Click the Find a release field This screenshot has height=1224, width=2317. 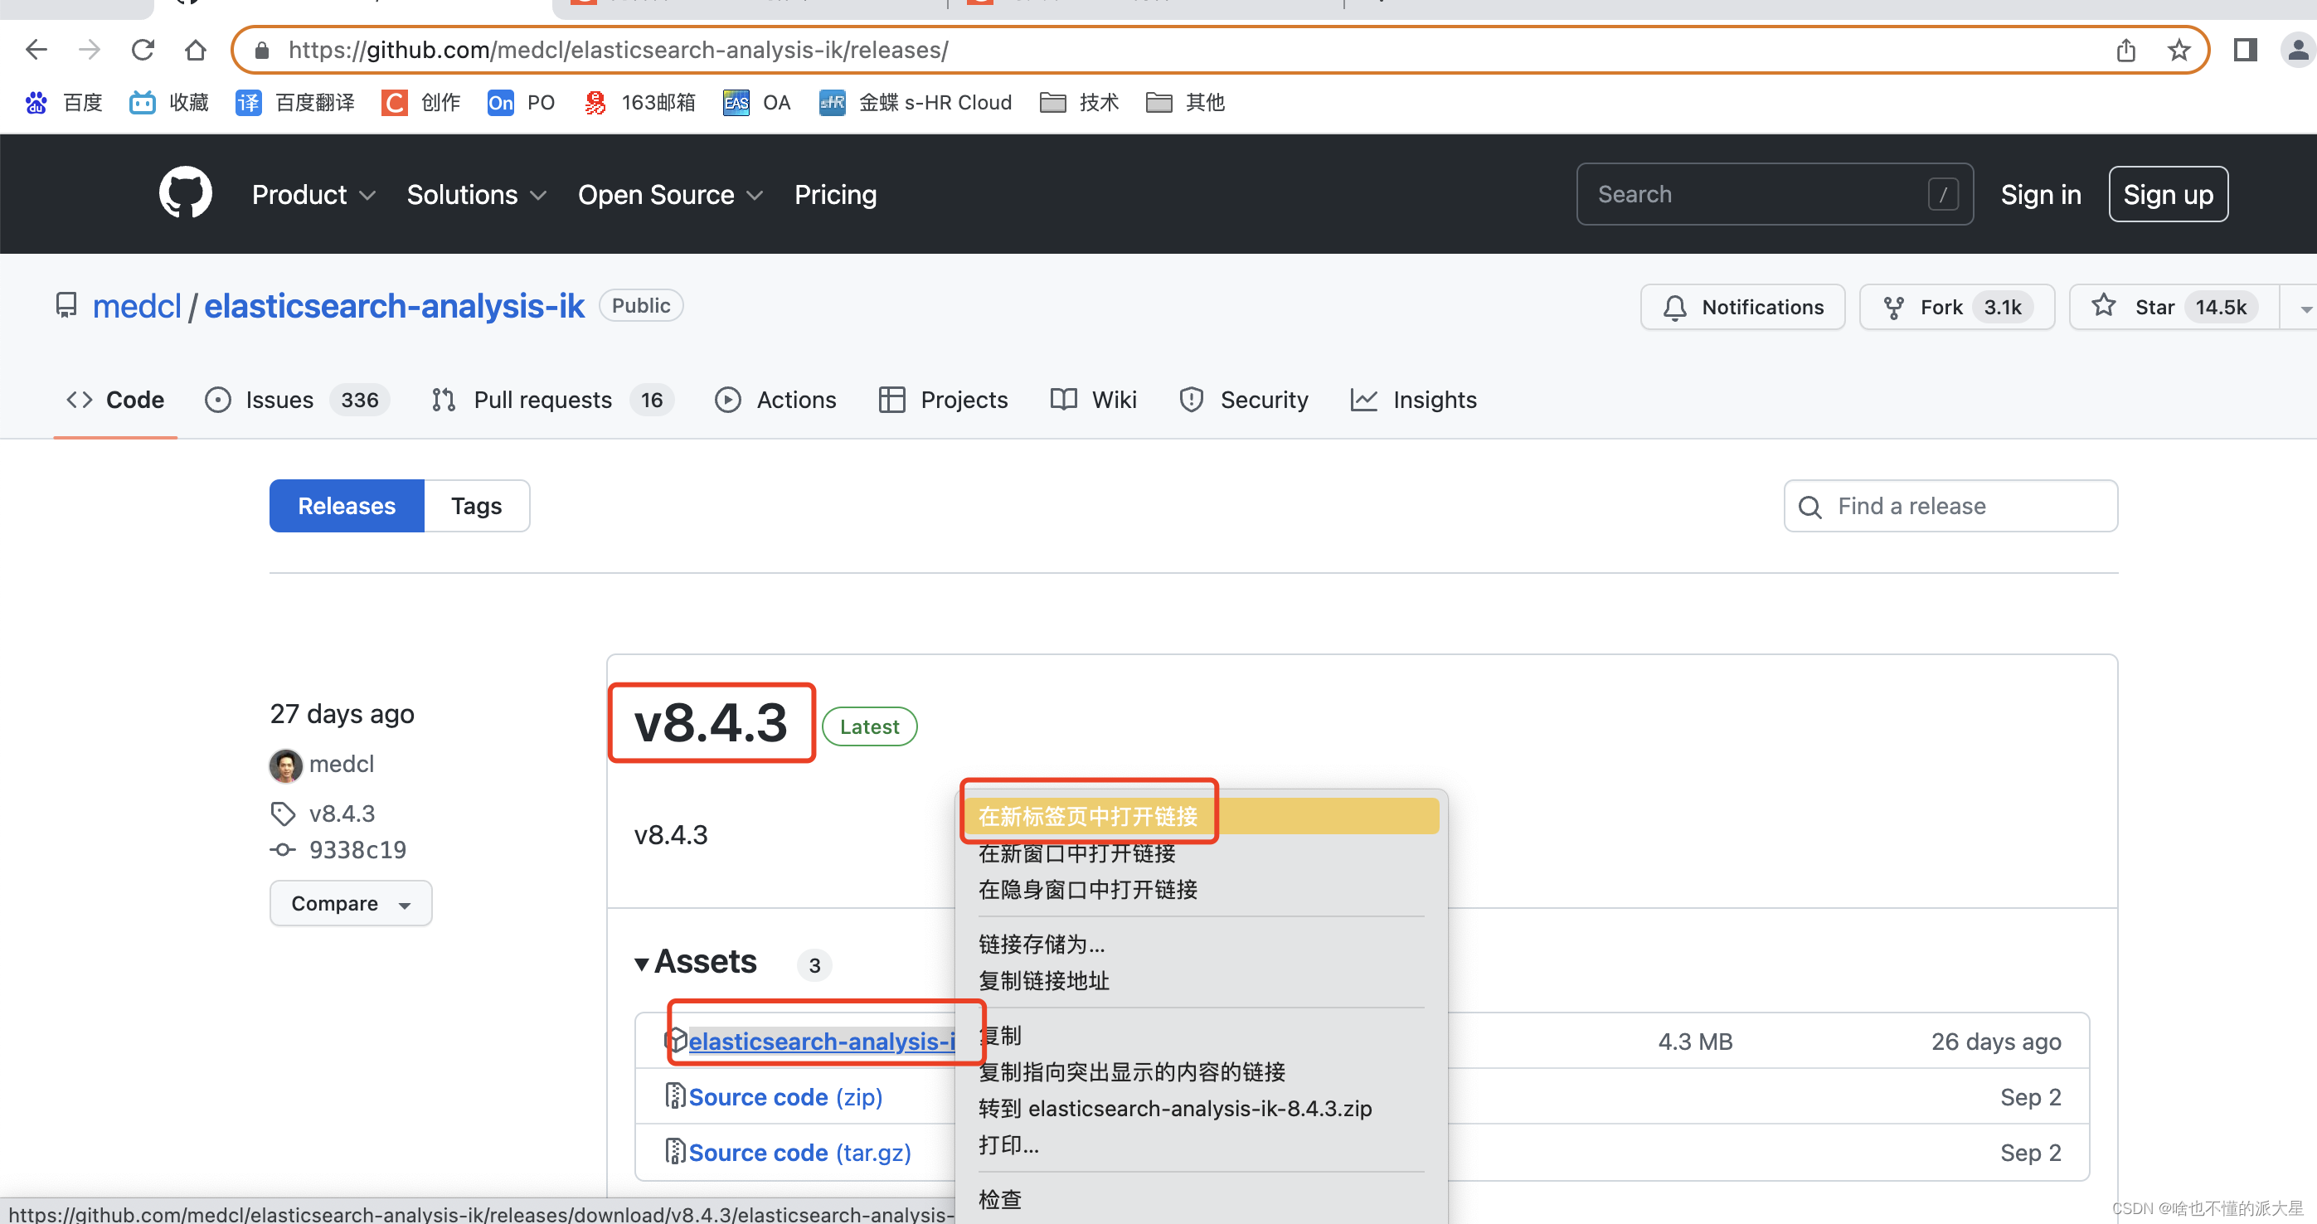[x=1950, y=507]
